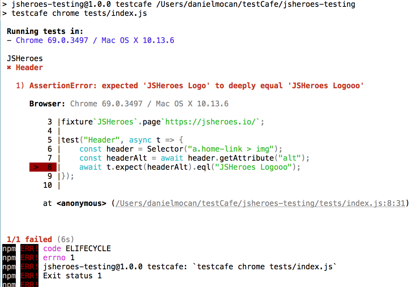Open the tests/index.js:8:31 file path link
The image size is (415, 287).
point(260,203)
